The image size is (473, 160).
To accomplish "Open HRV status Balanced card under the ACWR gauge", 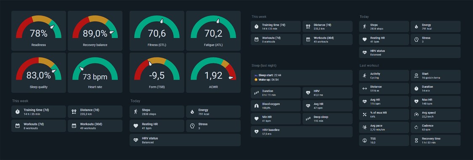I will 185,140.
